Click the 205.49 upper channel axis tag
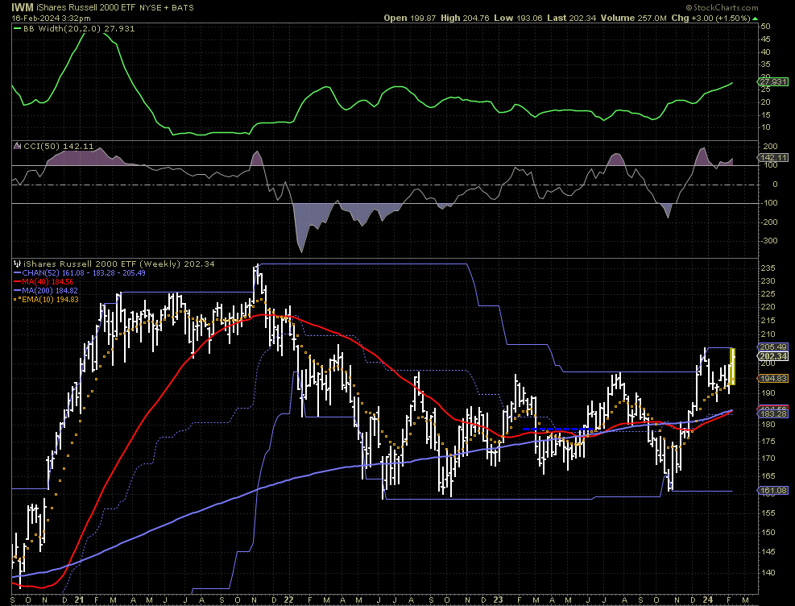Image resolution: width=795 pixels, height=606 pixels. pyautogui.click(x=772, y=347)
